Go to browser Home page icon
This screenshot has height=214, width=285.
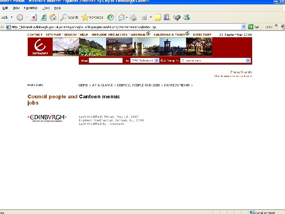pyautogui.click(x=53, y=17)
